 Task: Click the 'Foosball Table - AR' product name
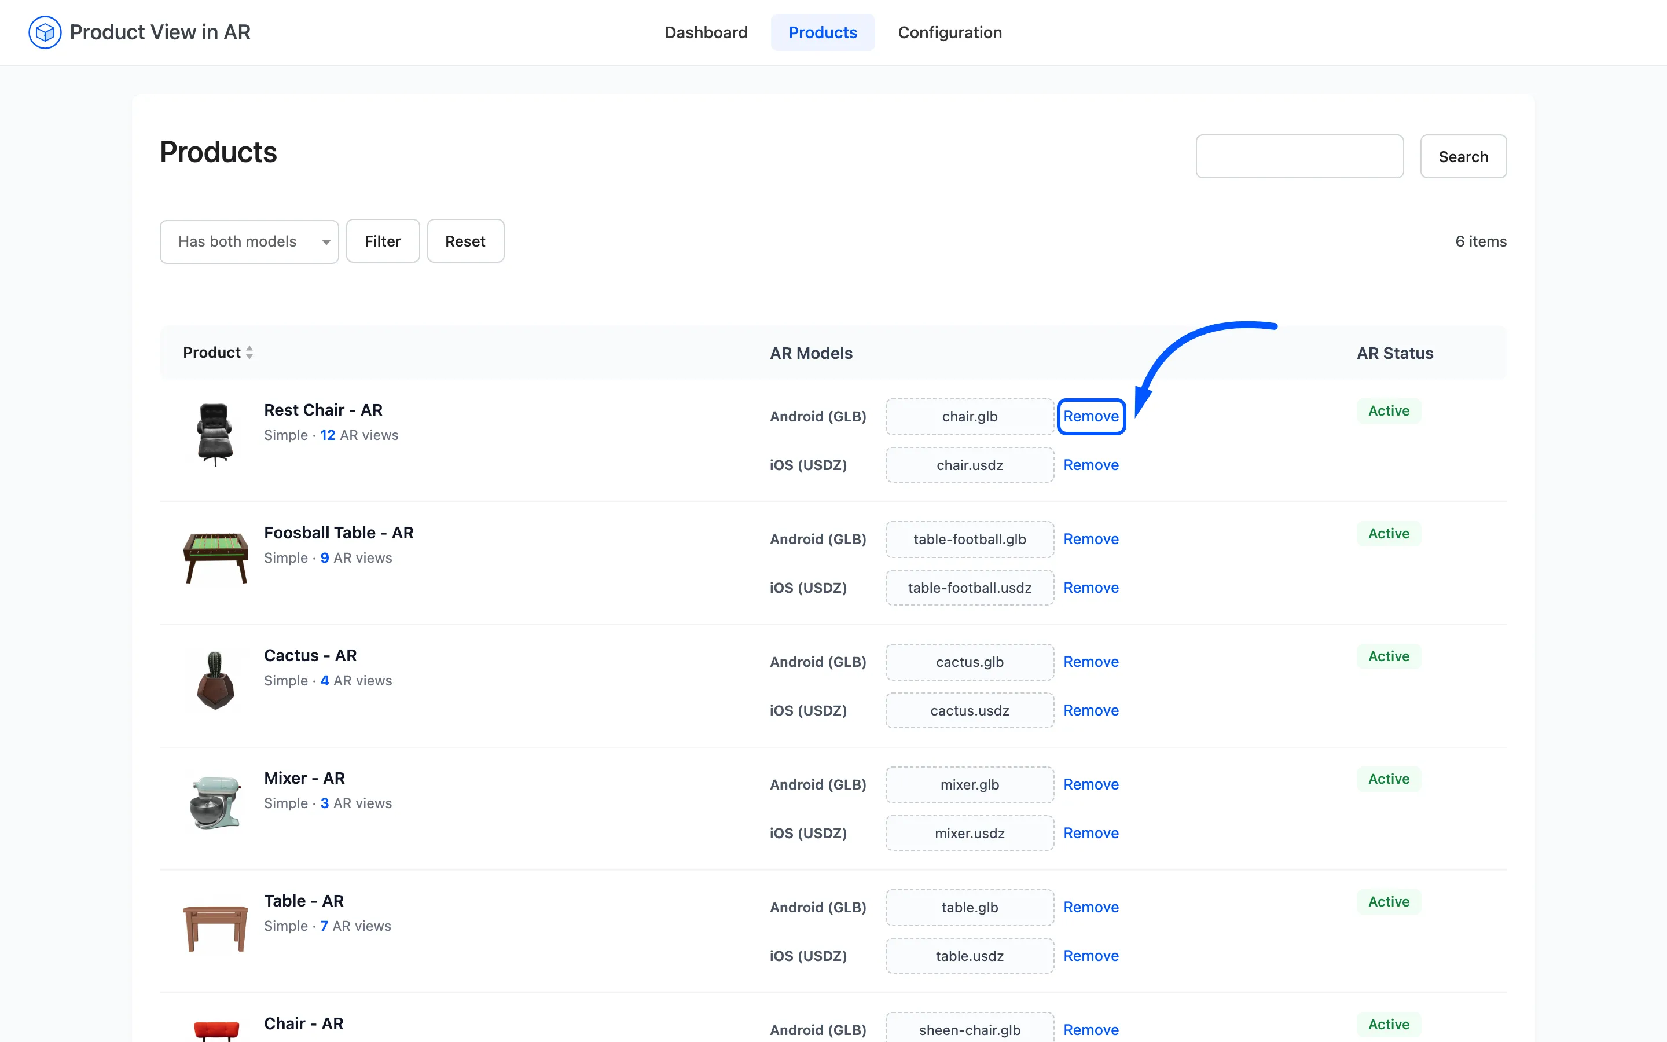point(339,533)
